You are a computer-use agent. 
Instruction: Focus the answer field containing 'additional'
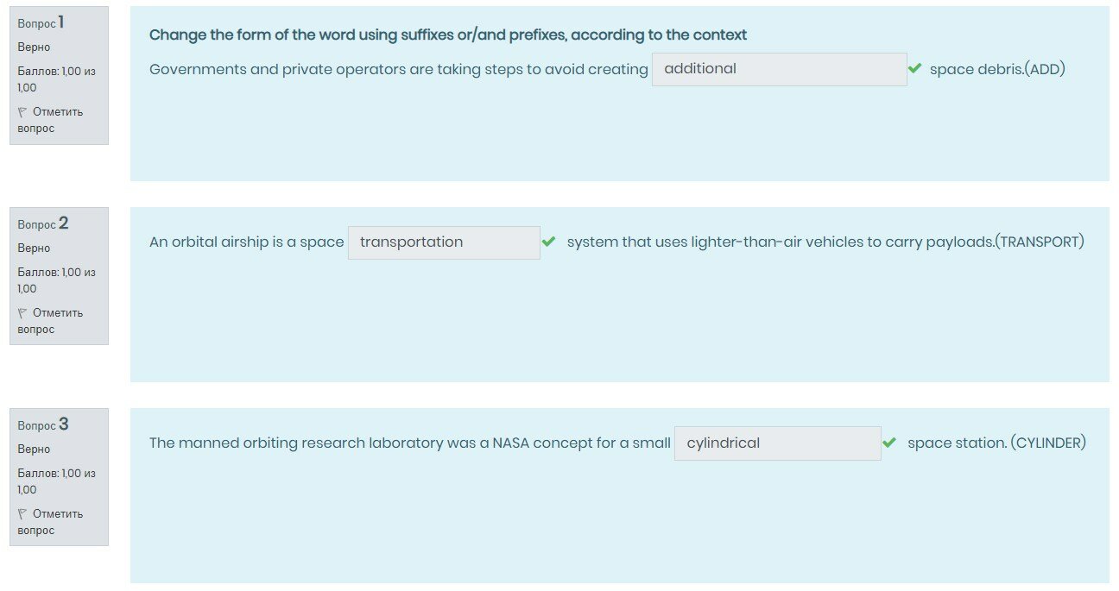point(779,69)
